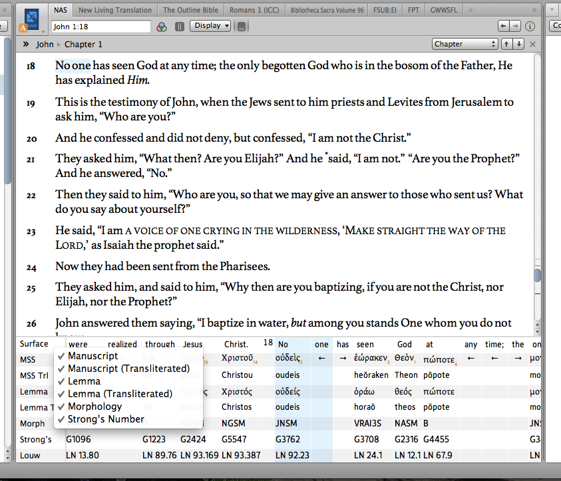Click Strong's number G2316
The image size is (561, 481).
[x=406, y=439]
